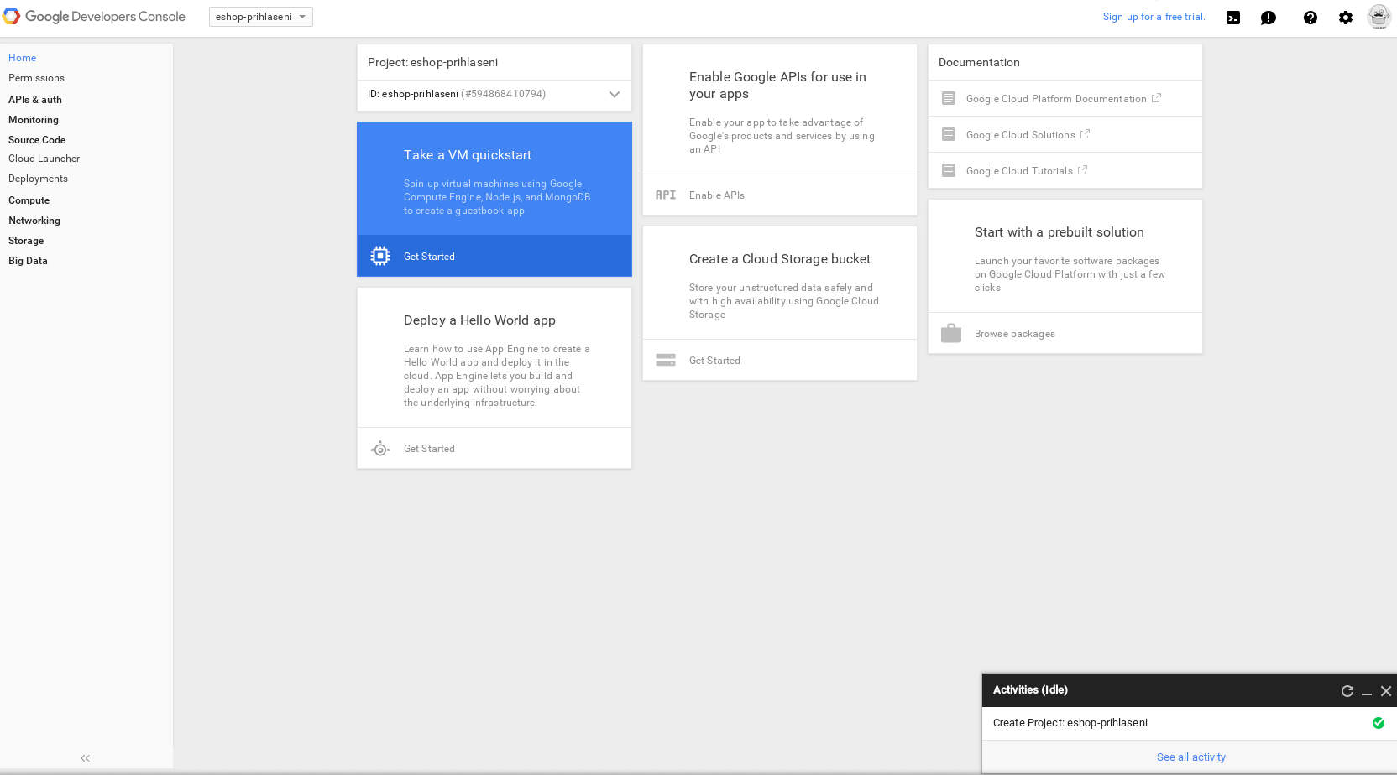The width and height of the screenshot is (1397, 775).
Task: Expand Big Data section in sidebar
Action: pyautogui.click(x=28, y=261)
